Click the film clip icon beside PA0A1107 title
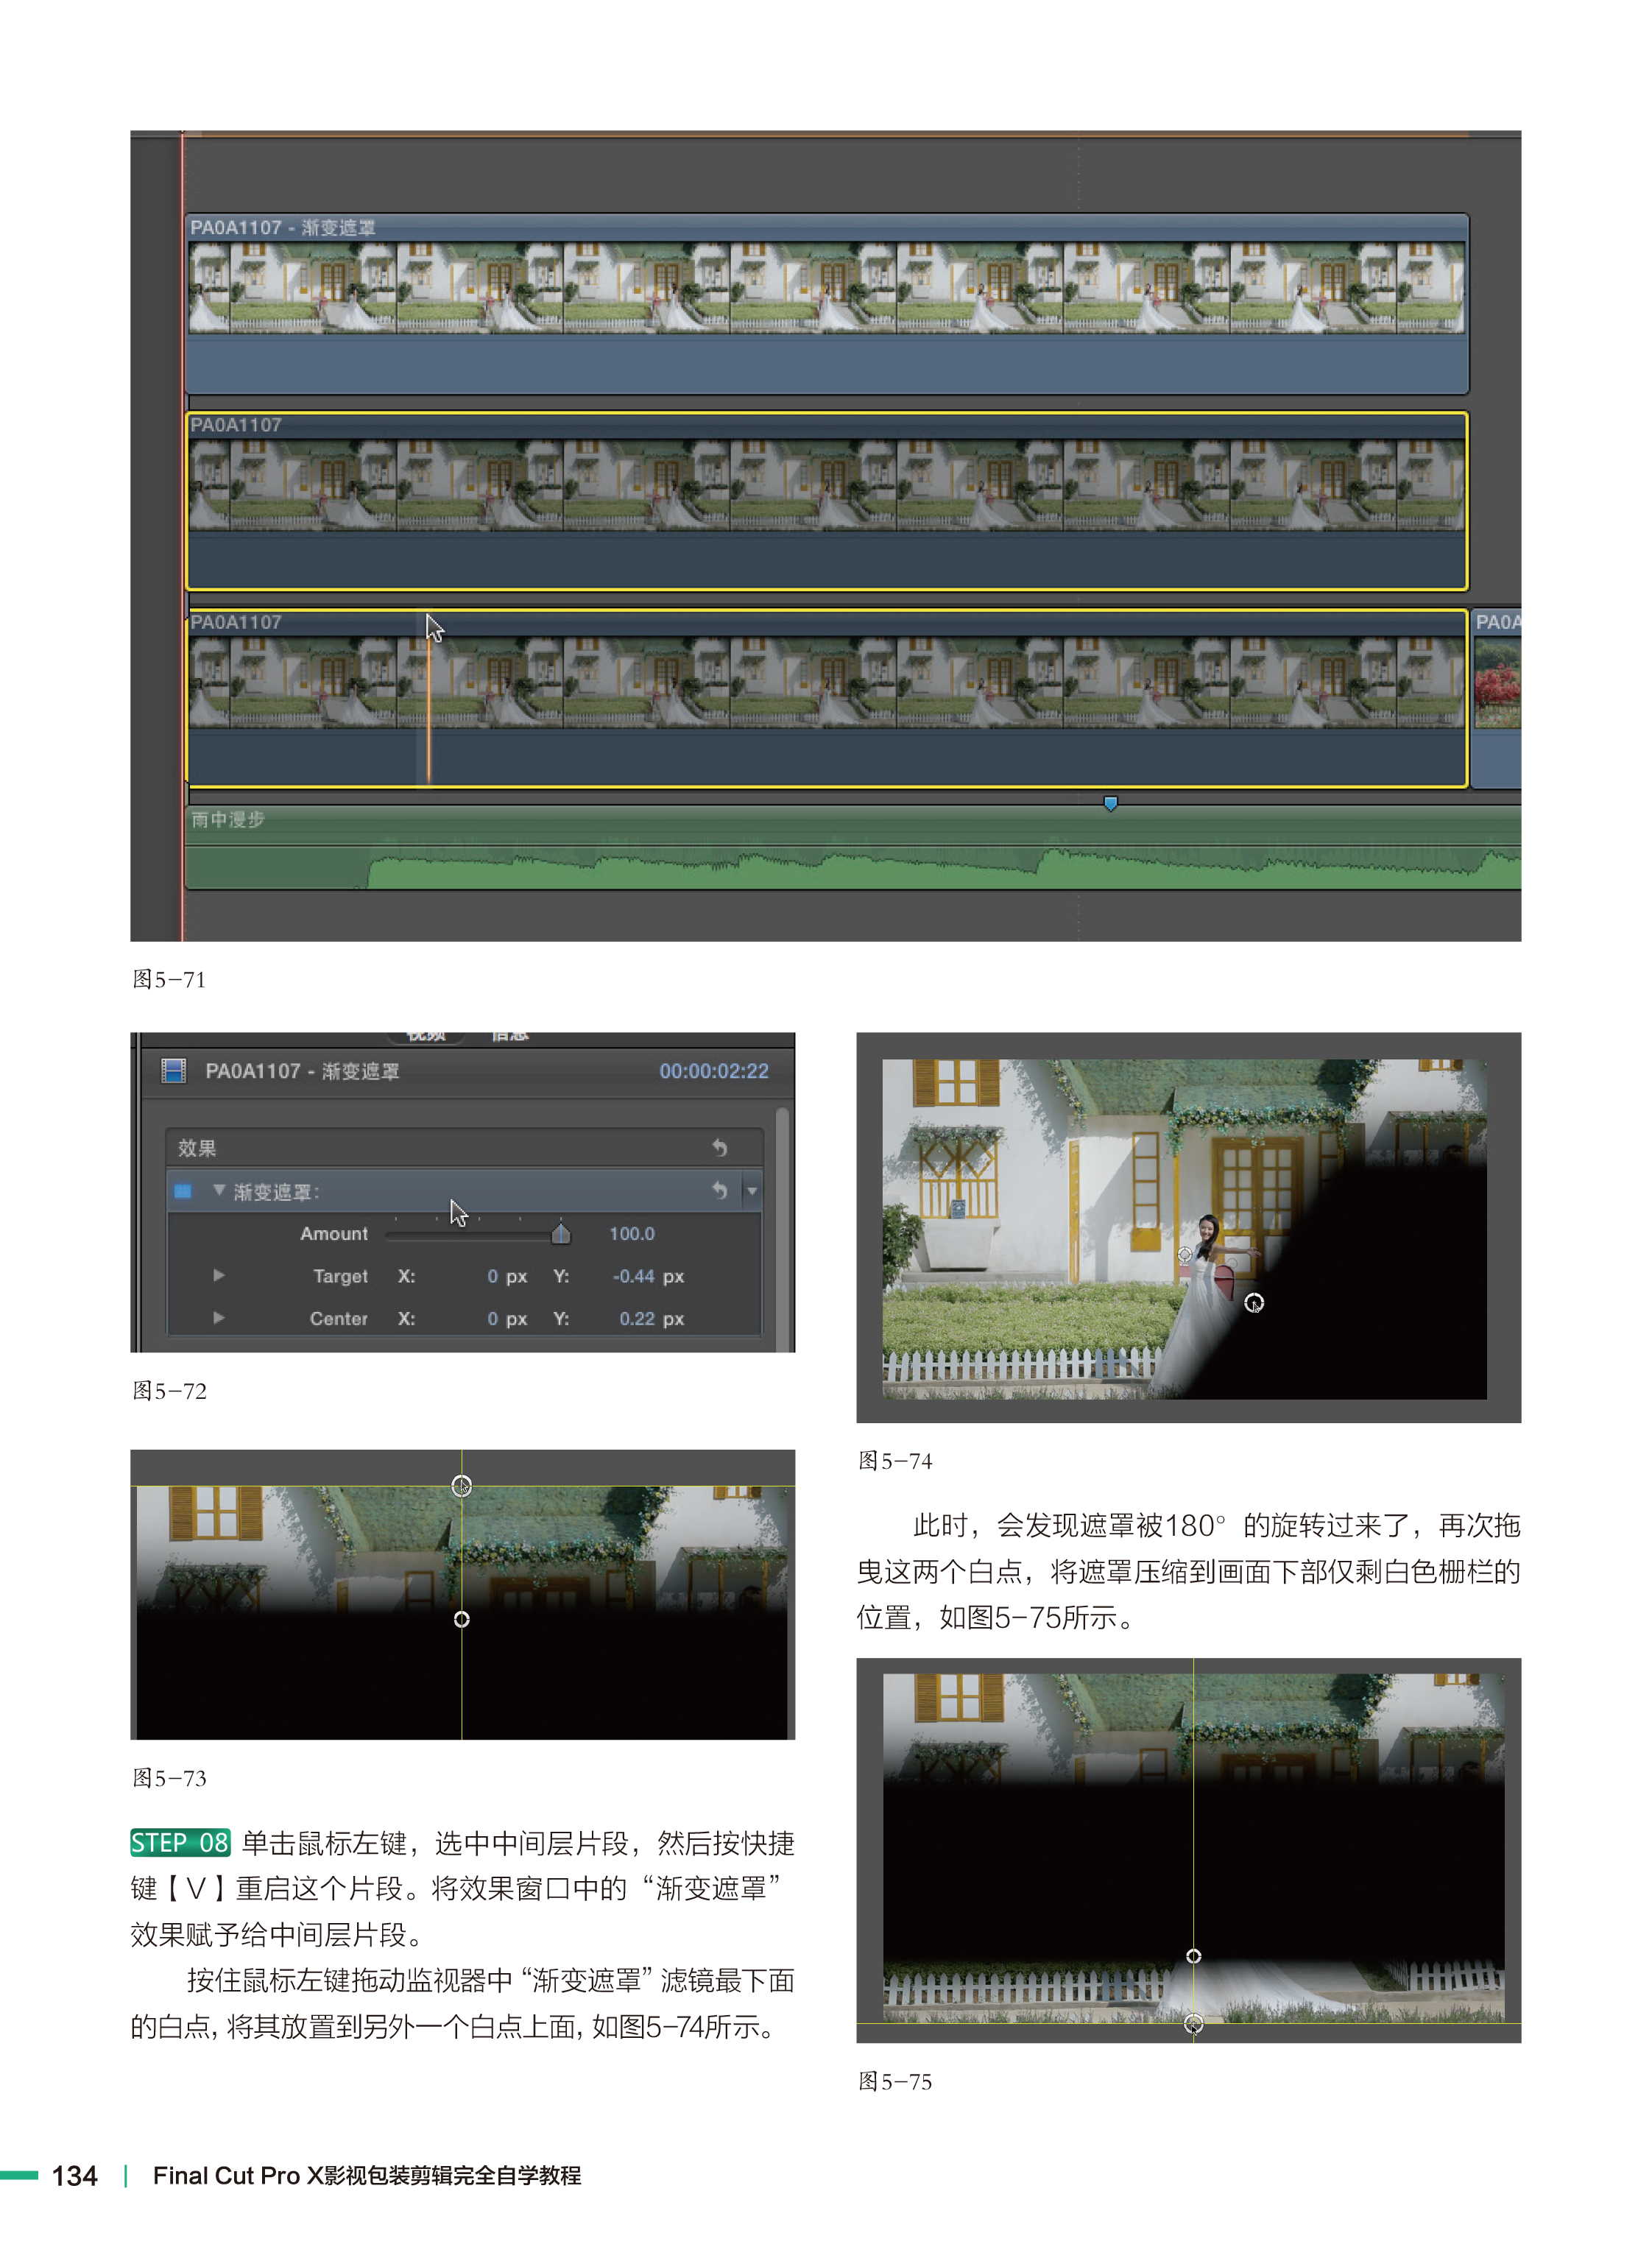 click(173, 1071)
